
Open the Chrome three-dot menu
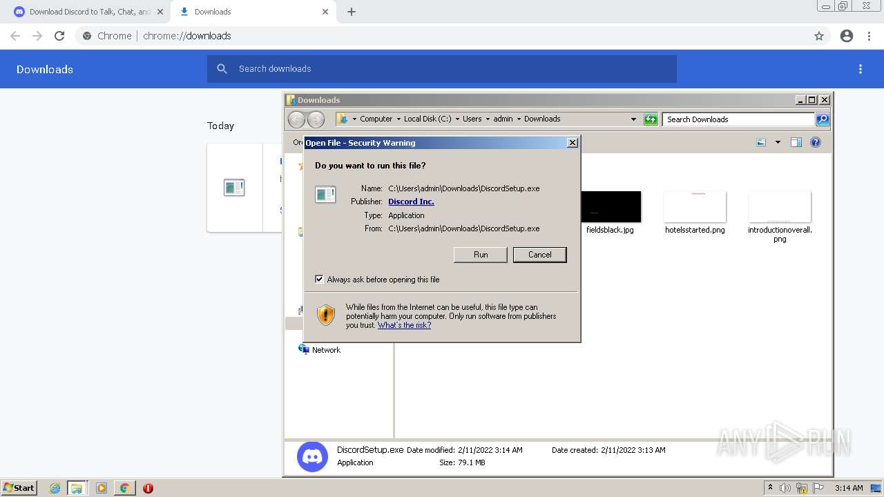tap(869, 36)
